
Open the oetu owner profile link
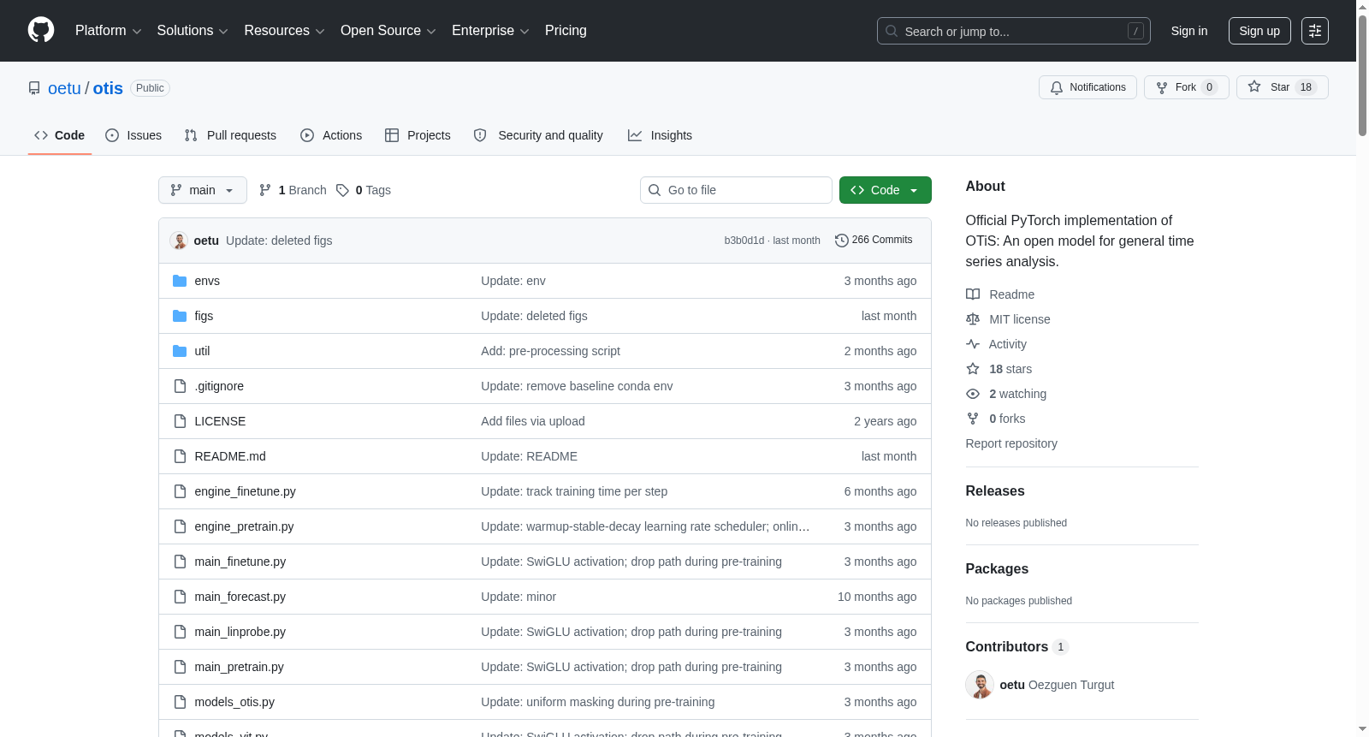coord(64,88)
